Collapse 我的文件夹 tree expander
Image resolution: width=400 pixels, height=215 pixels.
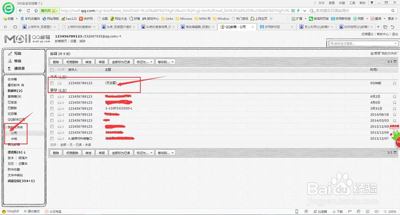pos(6,127)
